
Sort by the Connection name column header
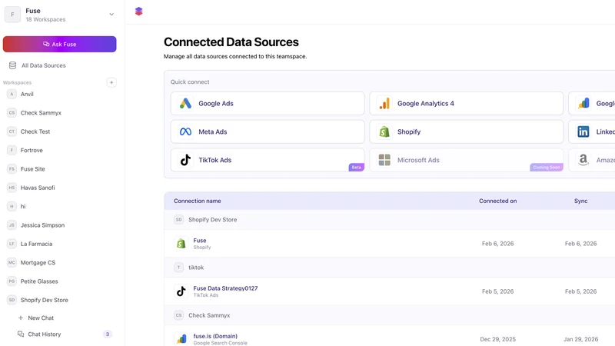tap(198, 201)
